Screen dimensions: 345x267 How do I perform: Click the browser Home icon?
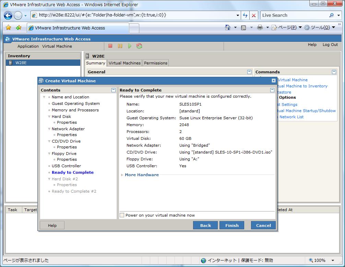point(228,27)
